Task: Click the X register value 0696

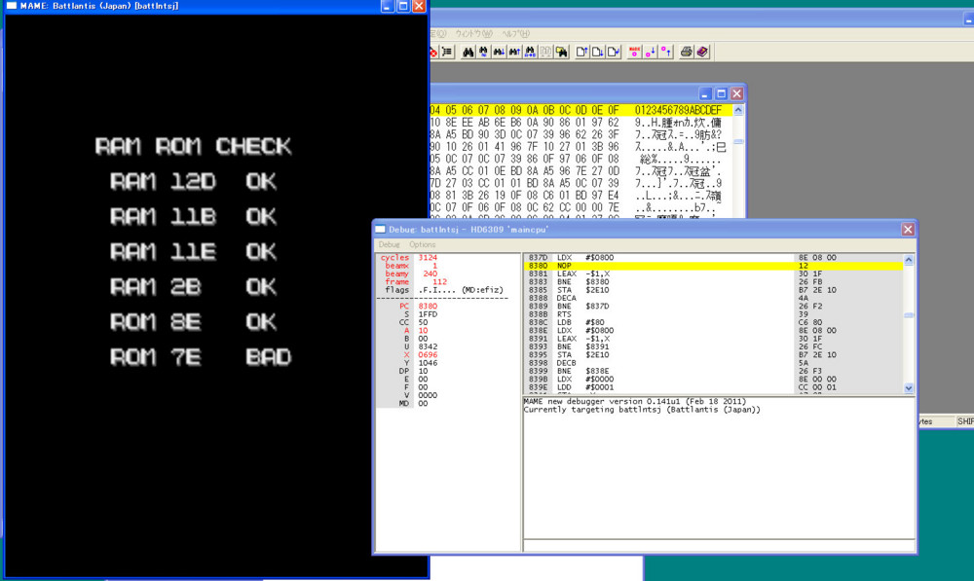Action: click(x=428, y=354)
